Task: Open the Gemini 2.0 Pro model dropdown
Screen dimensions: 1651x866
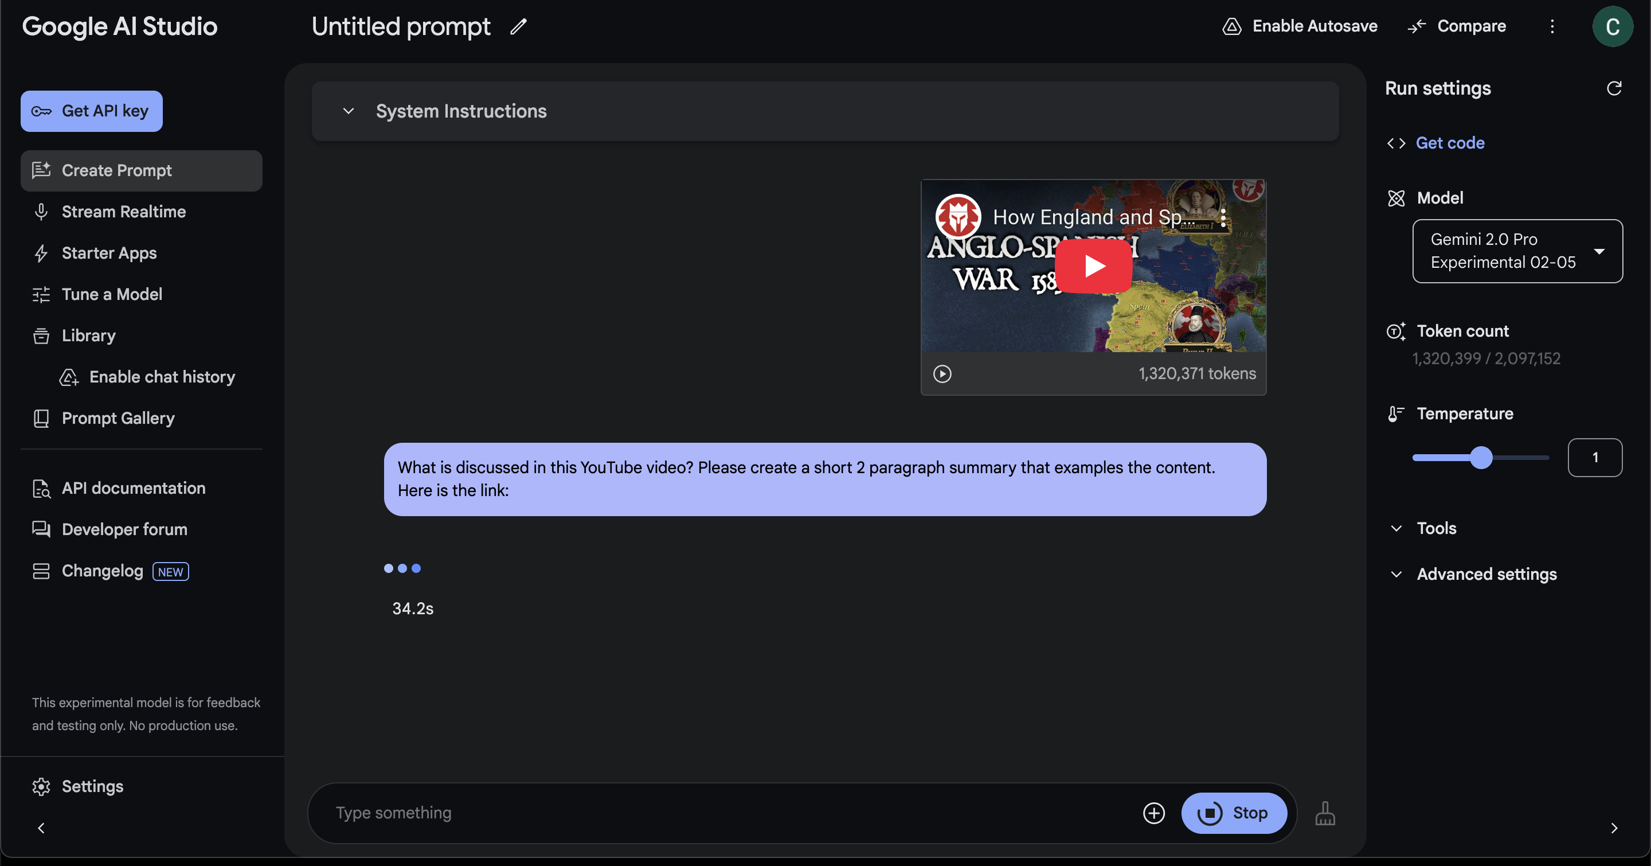Action: click(1517, 251)
